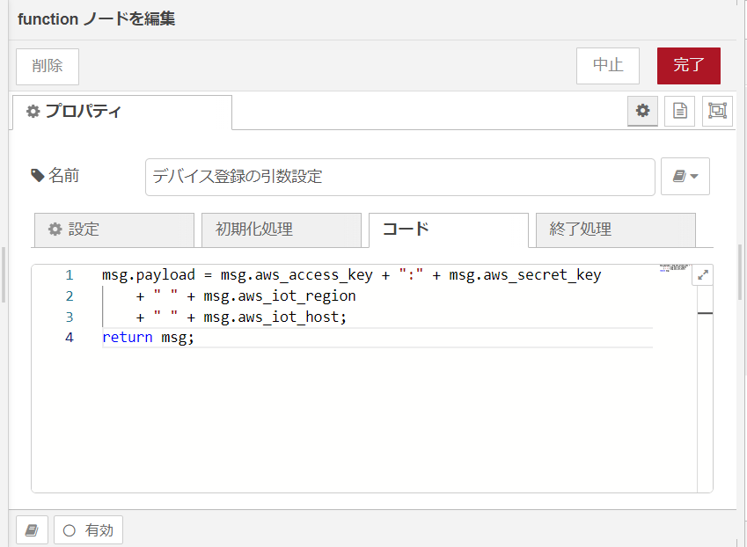Click the editor vertical scrollbar

[x=705, y=388]
